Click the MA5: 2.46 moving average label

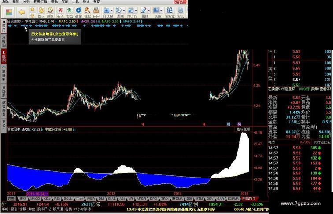pyautogui.click(x=48, y=22)
